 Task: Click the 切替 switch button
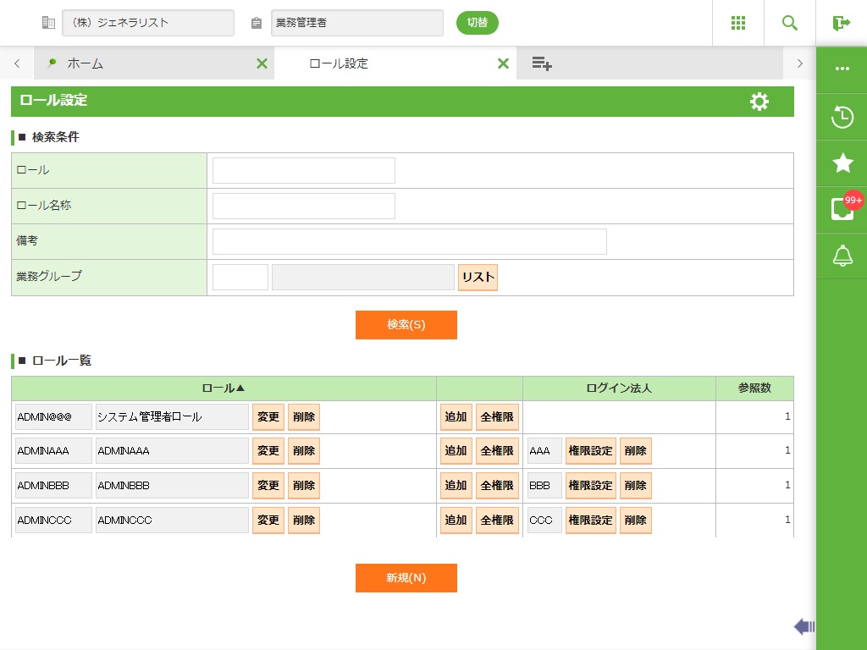tap(478, 23)
